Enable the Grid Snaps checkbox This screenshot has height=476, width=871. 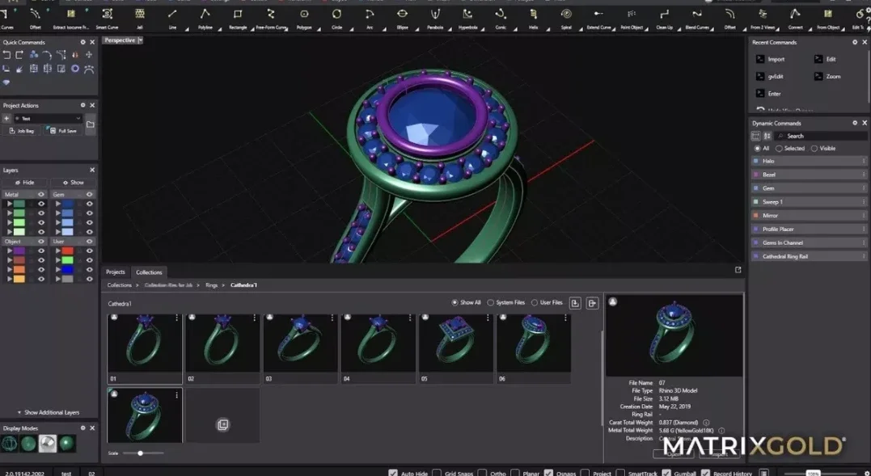tap(437, 474)
